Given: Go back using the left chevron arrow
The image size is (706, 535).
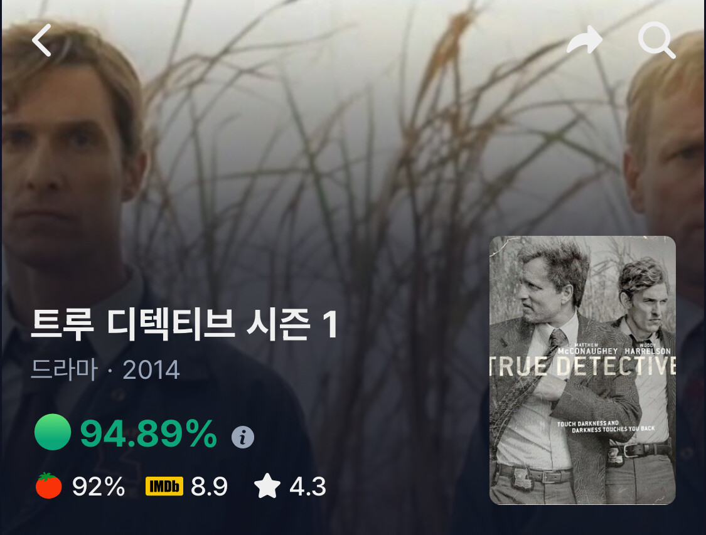Looking at the screenshot, I should (x=41, y=40).
